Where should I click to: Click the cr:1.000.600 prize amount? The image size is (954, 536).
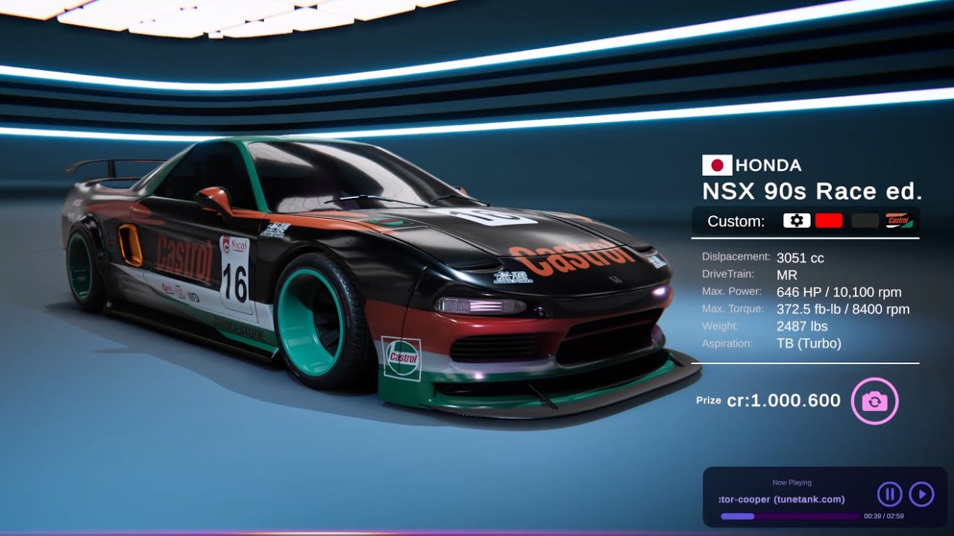784,401
